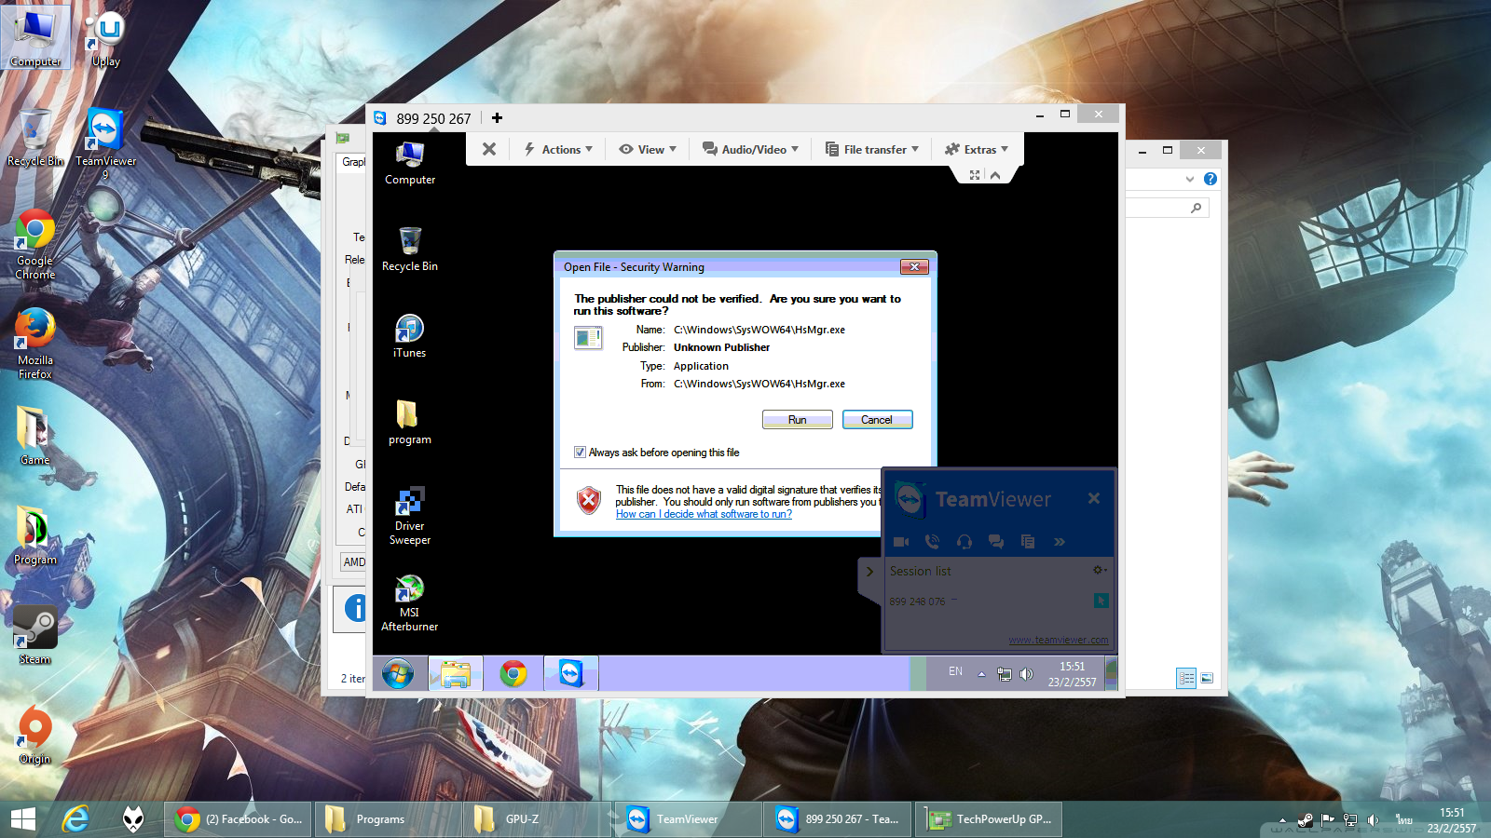Select the Google Chrome desktop shortcut
Image resolution: width=1491 pixels, height=838 pixels.
(35, 245)
